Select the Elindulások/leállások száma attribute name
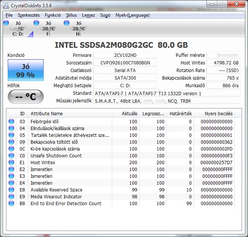 click(x=57, y=128)
